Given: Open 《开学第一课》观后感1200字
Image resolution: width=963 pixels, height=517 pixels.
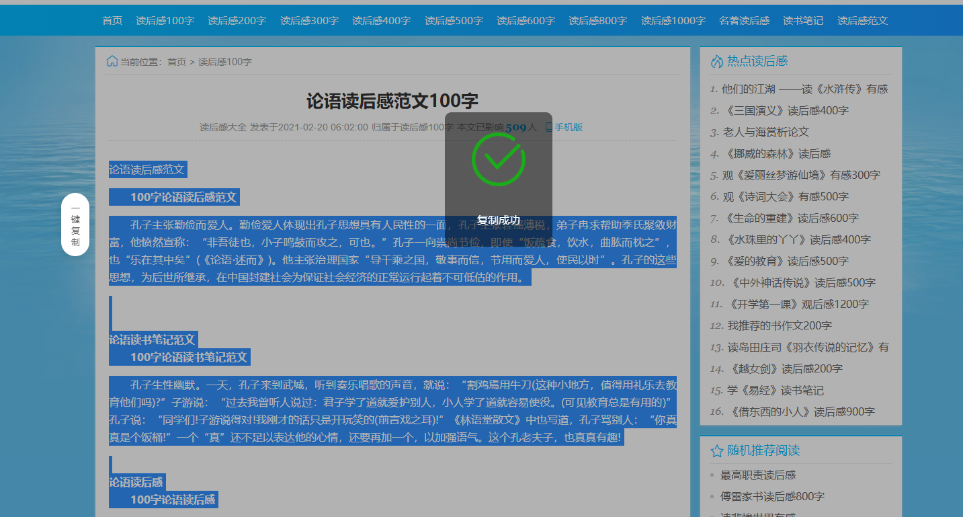Looking at the screenshot, I should click(798, 304).
